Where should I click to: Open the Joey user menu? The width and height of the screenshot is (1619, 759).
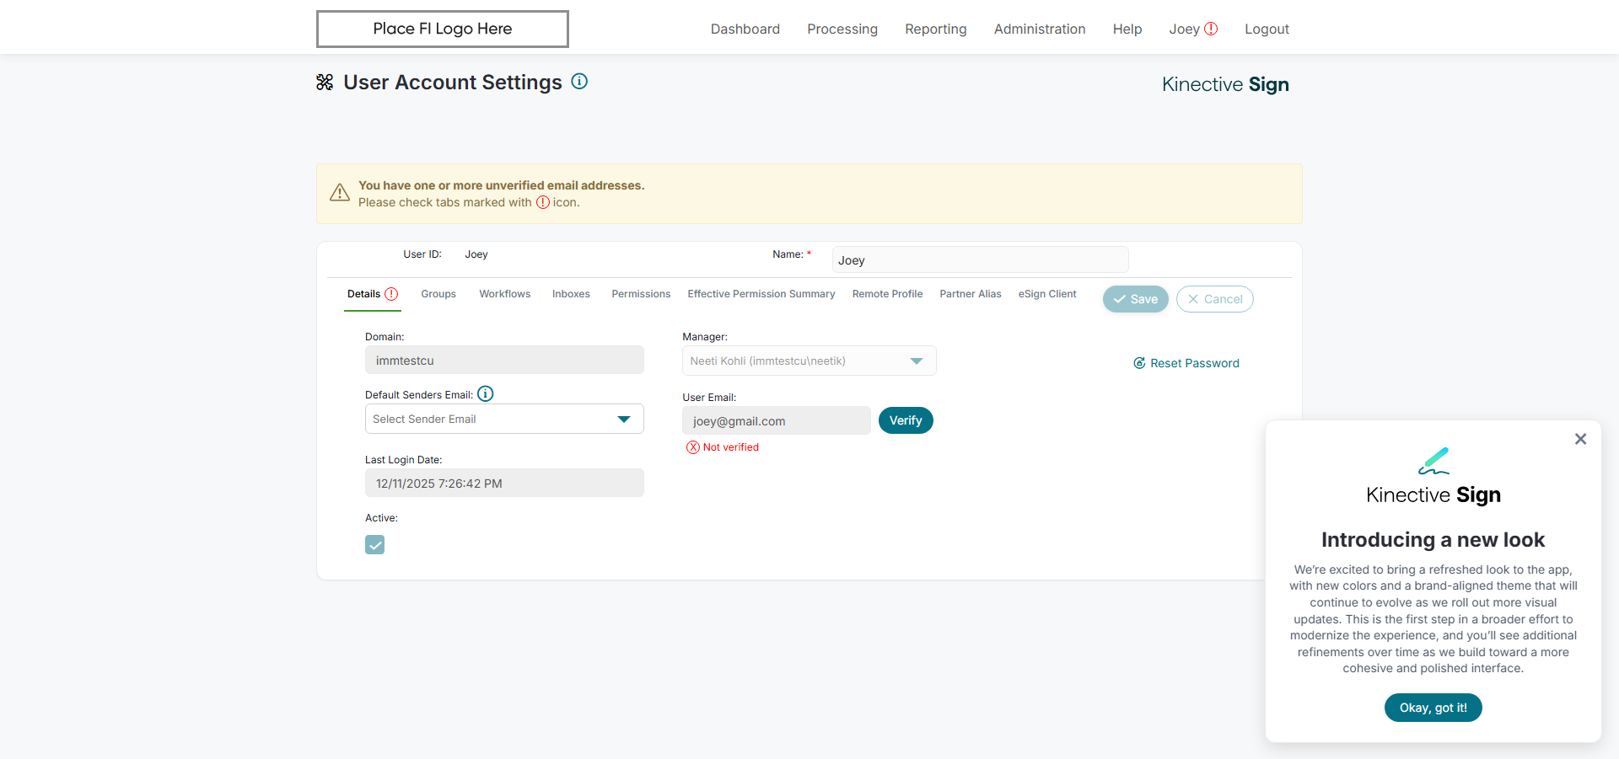pos(1184,29)
